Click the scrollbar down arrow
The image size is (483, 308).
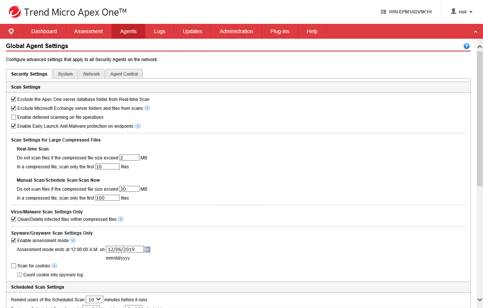(480, 299)
